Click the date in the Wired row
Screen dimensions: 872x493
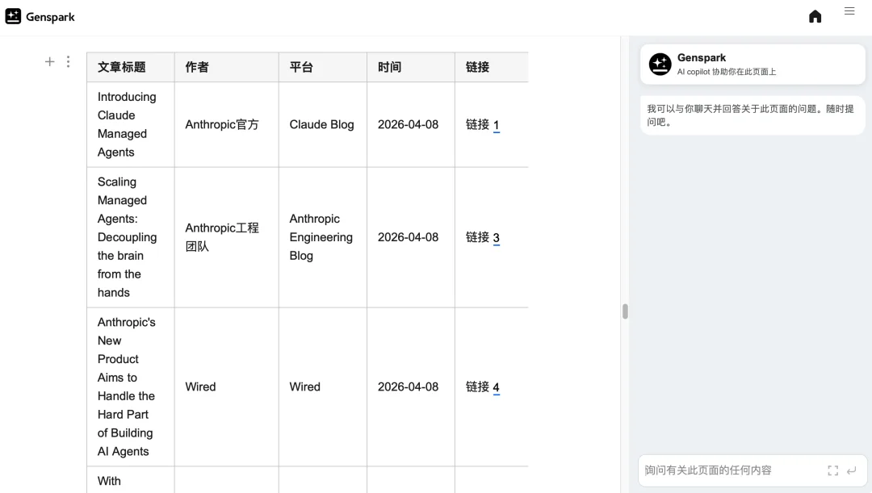409,386
